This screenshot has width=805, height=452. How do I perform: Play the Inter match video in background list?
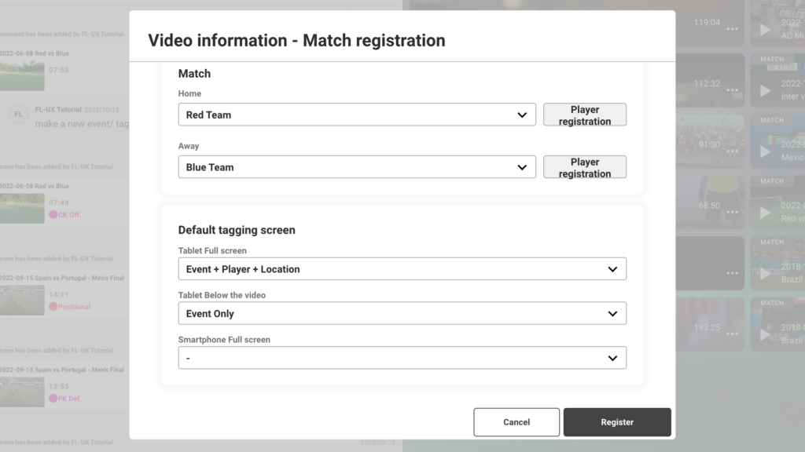pos(765,91)
